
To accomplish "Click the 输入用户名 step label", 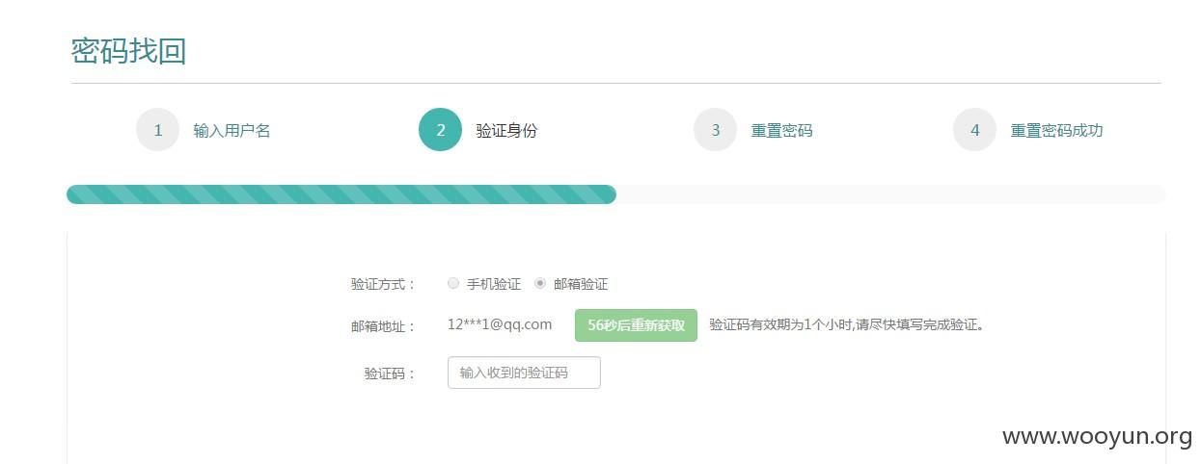I will [232, 131].
